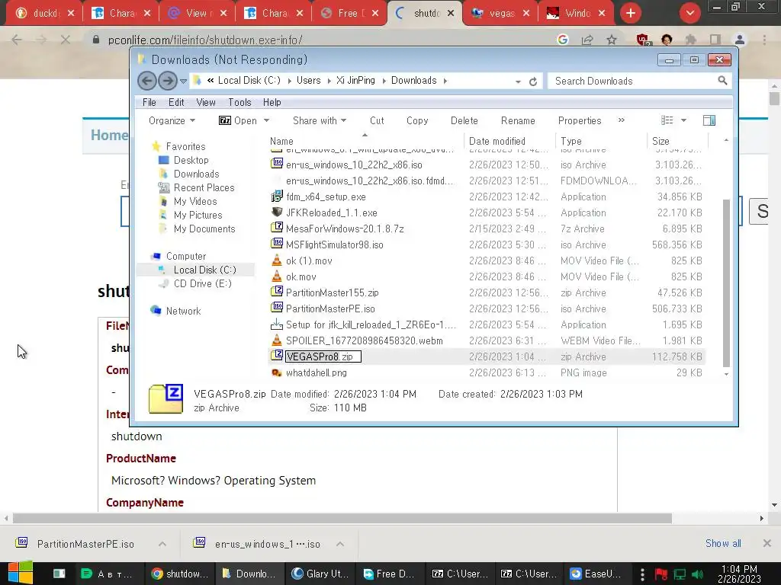Click Properties in the Explorer toolbar
The height and width of the screenshot is (585, 781).
[580, 120]
